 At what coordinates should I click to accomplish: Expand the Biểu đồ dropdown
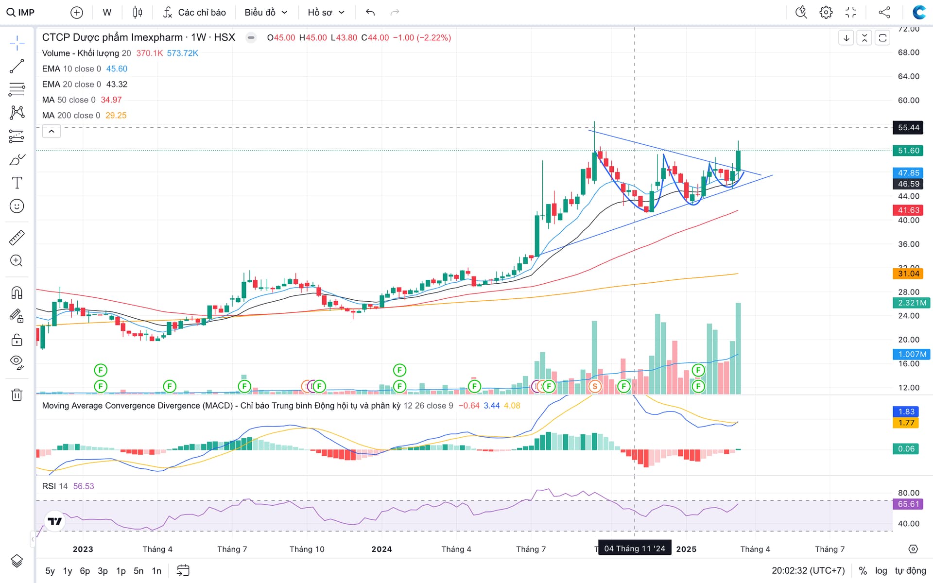click(x=266, y=12)
